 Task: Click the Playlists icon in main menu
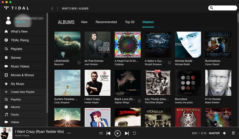pyautogui.click(x=6, y=49)
